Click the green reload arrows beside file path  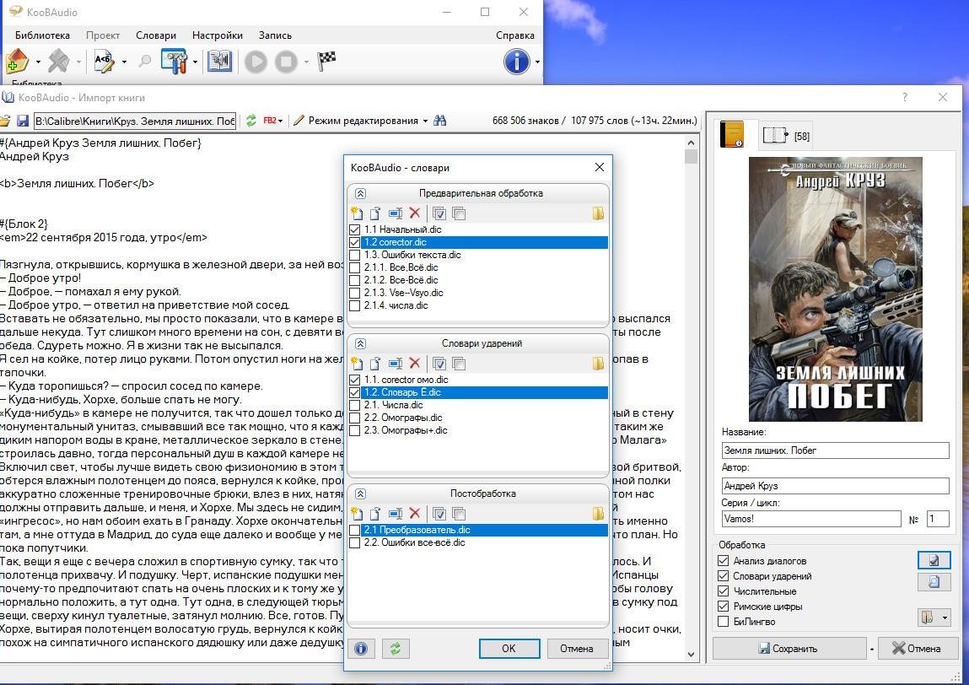(251, 121)
